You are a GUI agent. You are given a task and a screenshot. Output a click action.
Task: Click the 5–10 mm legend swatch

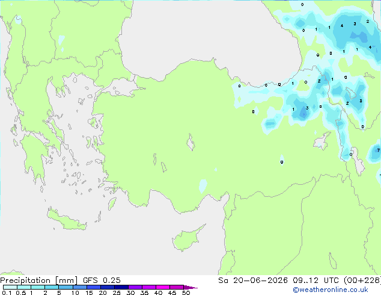point(66,287)
